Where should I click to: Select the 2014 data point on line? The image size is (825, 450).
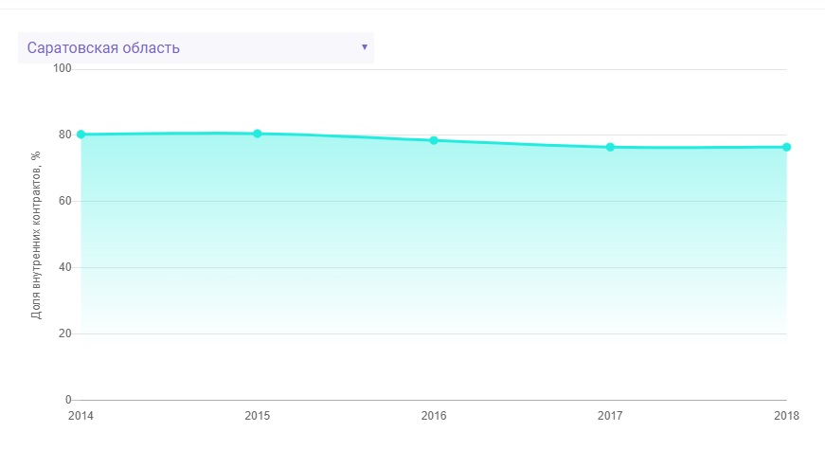[81, 135]
